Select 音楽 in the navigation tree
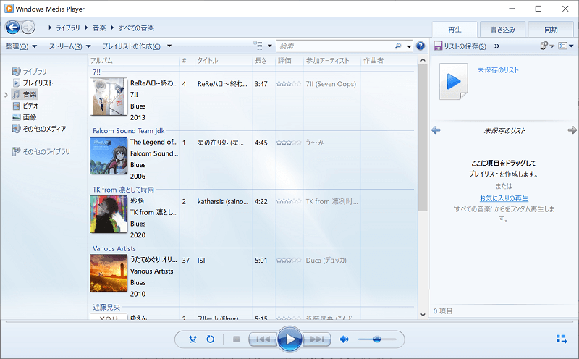Viewport: 579px width, 359px height. click(25, 95)
